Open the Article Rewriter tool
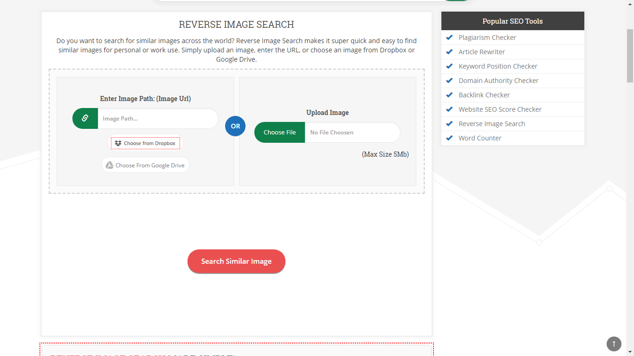This screenshot has height=356, width=634. tap(482, 51)
